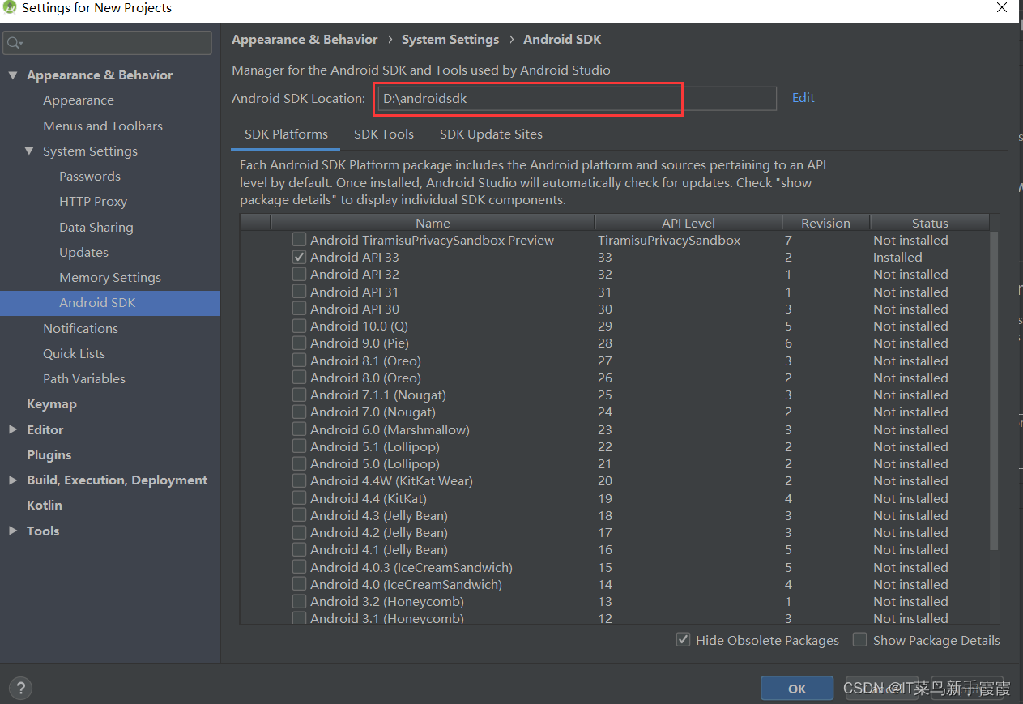Open Kotlin settings

[45, 505]
